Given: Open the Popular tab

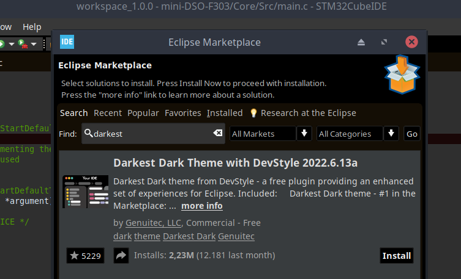Looking at the screenshot, I should coord(143,113).
